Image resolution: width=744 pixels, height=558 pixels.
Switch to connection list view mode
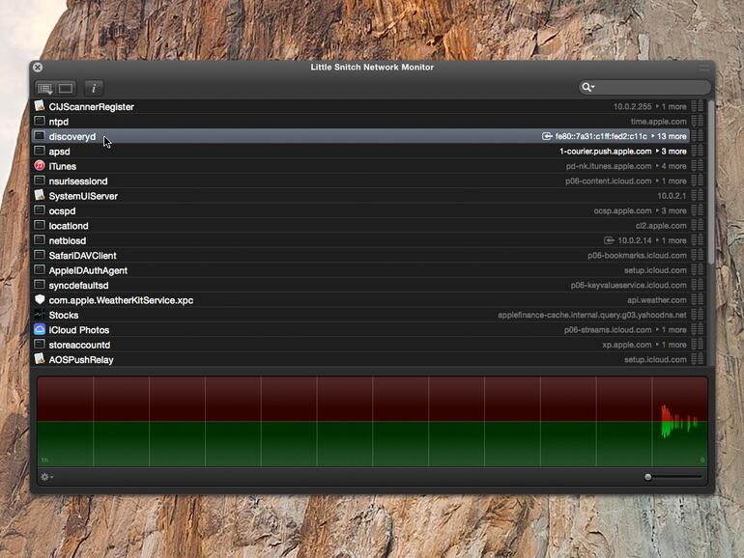tap(45, 89)
